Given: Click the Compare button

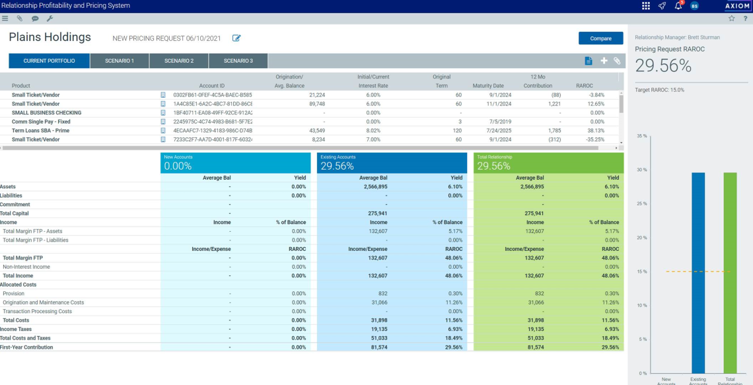Looking at the screenshot, I should [600, 38].
